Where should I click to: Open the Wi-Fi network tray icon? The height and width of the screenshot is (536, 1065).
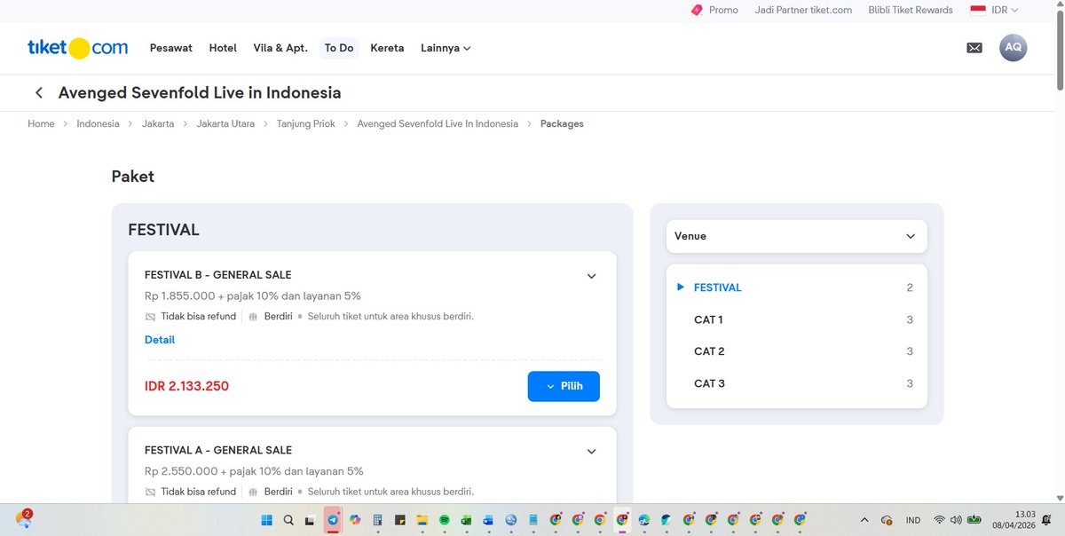(939, 520)
